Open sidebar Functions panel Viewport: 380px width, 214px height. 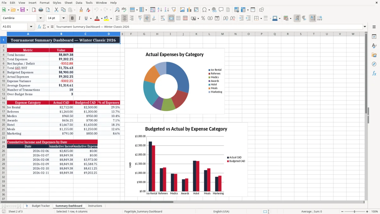[x=374, y=73]
